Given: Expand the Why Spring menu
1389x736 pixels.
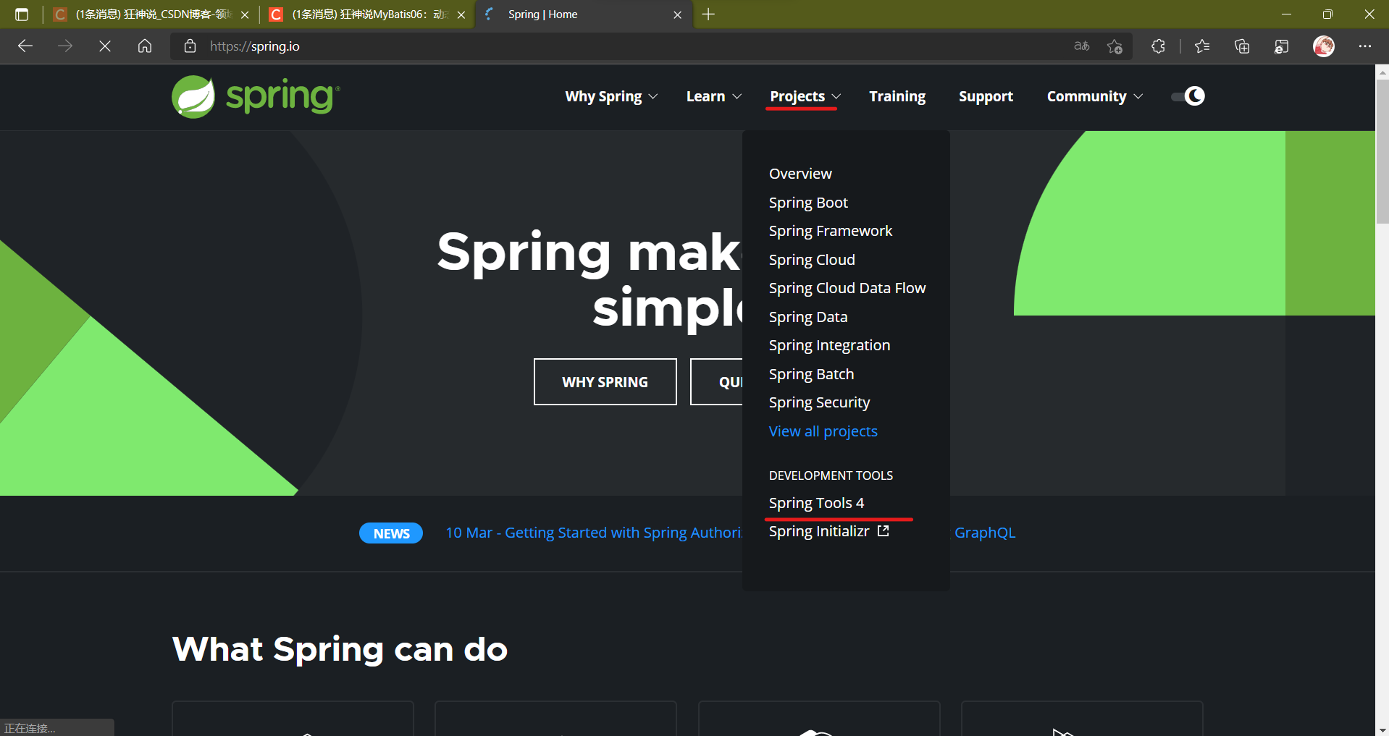Looking at the screenshot, I should (x=611, y=96).
